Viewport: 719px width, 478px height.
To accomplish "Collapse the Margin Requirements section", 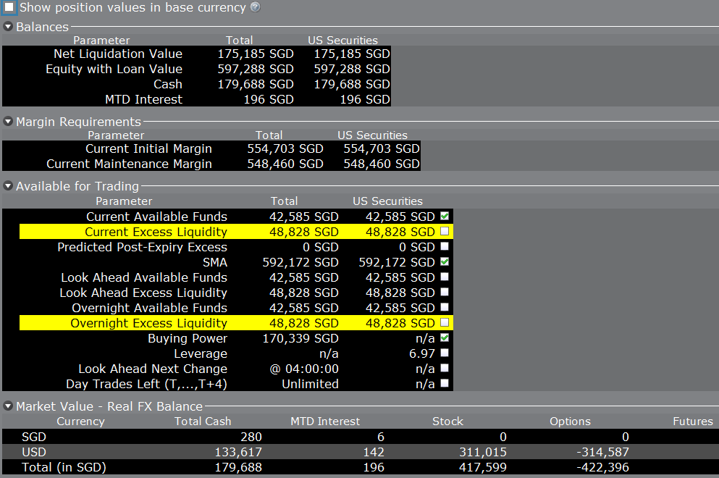I will click(x=8, y=122).
